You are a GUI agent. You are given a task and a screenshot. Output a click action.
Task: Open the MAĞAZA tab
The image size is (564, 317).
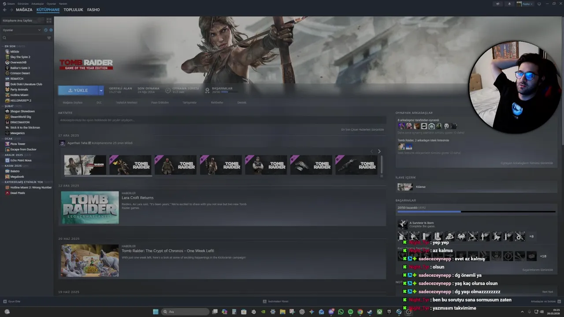[x=24, y=10]
